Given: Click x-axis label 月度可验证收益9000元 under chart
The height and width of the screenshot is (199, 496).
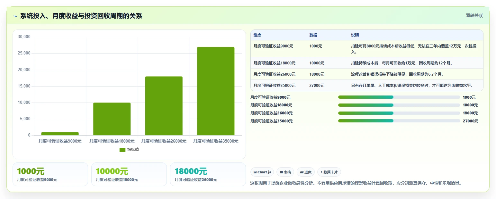Looking at the screenshot, I should [x=60, y=141].
